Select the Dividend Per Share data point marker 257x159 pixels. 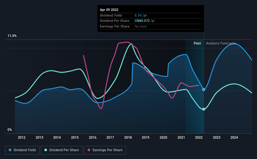point(203,109)
